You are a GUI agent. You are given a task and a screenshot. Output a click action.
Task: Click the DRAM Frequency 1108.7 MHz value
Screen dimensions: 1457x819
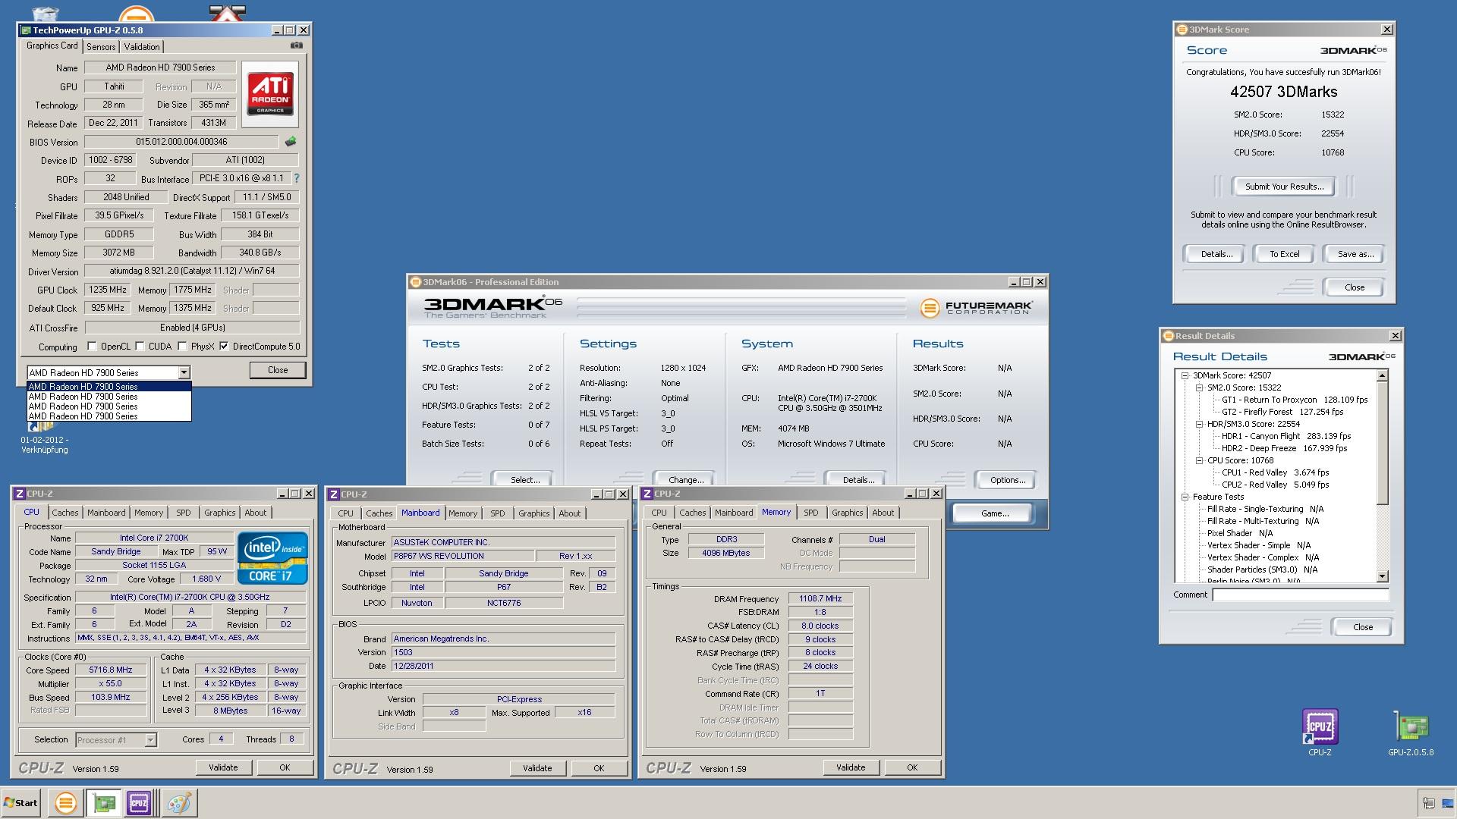pos(820,599)
